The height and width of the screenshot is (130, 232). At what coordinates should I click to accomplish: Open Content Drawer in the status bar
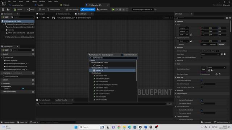click(x=8, y=122)
